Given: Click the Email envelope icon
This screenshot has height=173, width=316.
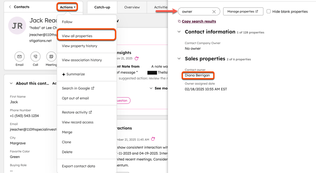Looking at the screenshot, I should pyautogui.click(x=19, y=56).
